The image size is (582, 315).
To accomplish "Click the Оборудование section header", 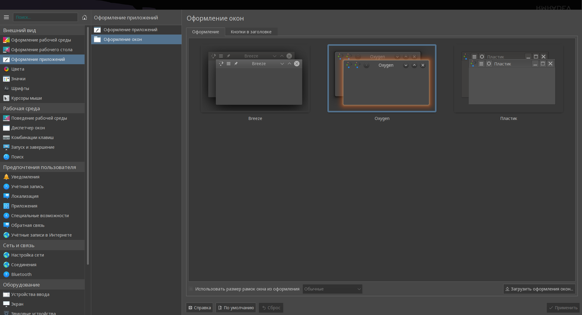I will pos(42,285).
